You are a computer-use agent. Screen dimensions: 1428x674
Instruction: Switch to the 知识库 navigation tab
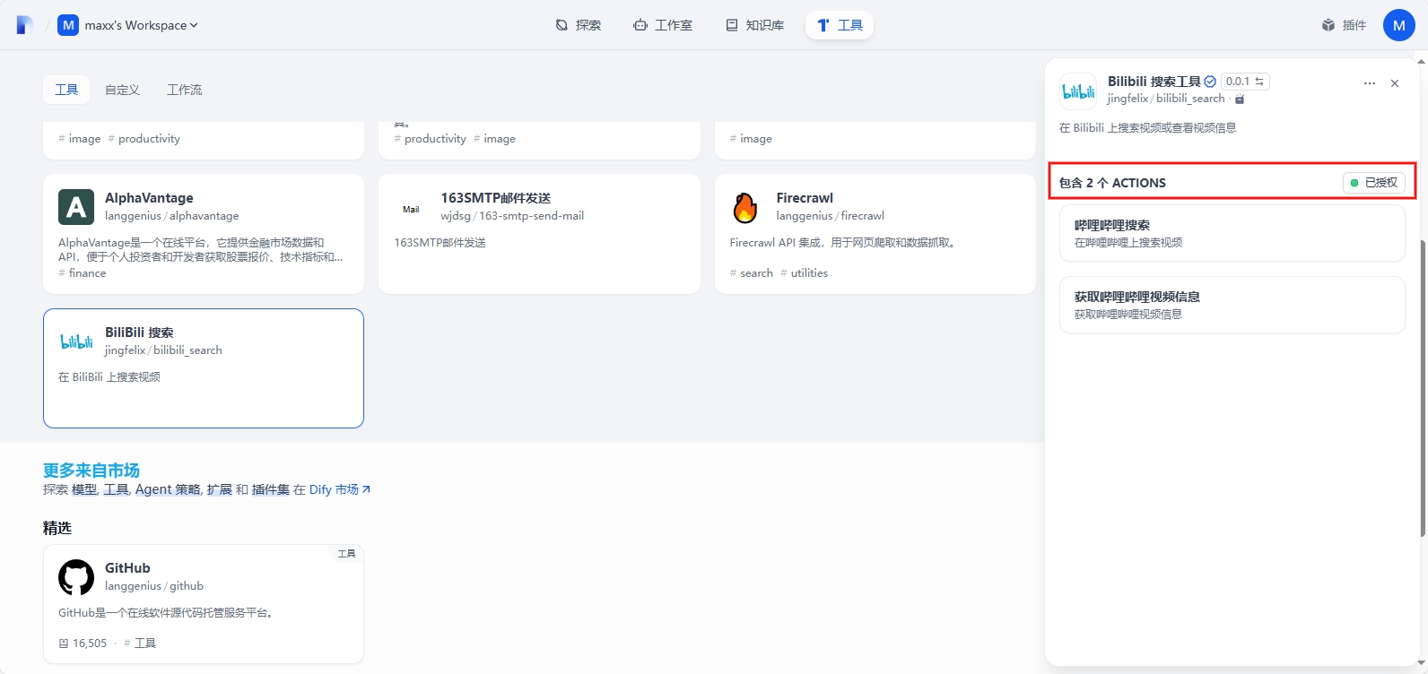pos(755,25)
